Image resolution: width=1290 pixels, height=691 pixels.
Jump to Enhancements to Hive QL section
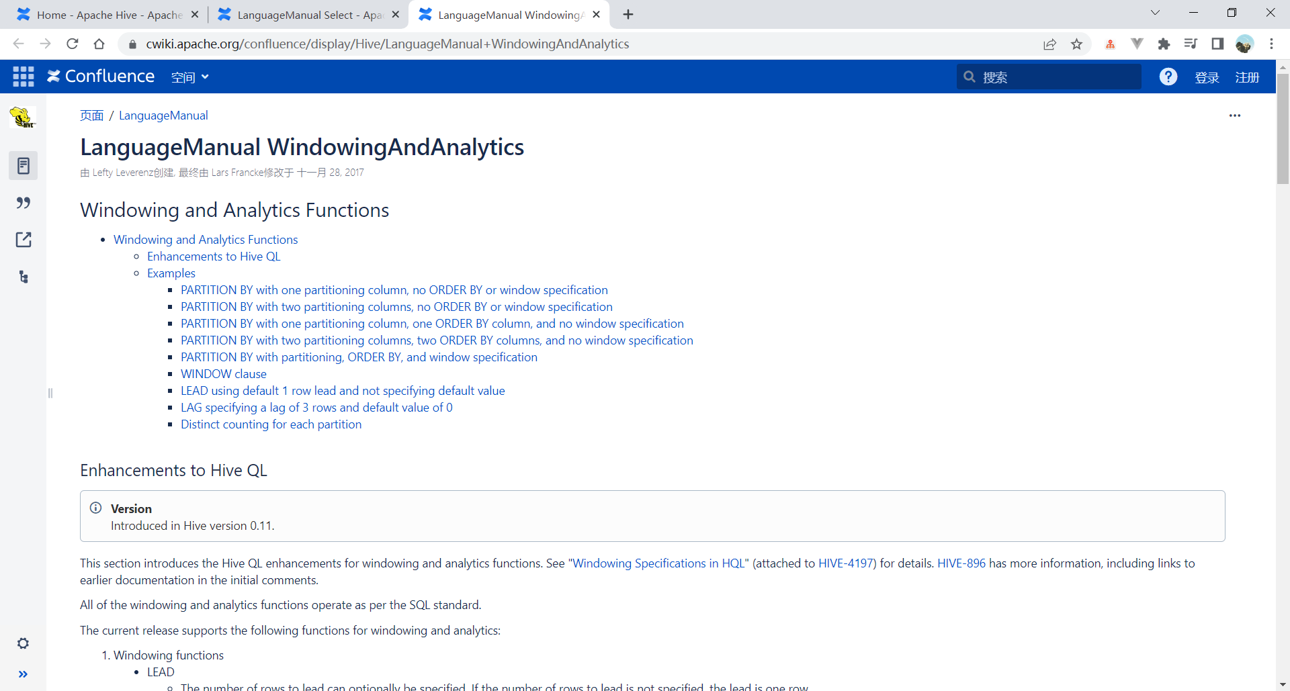point(214,257)
